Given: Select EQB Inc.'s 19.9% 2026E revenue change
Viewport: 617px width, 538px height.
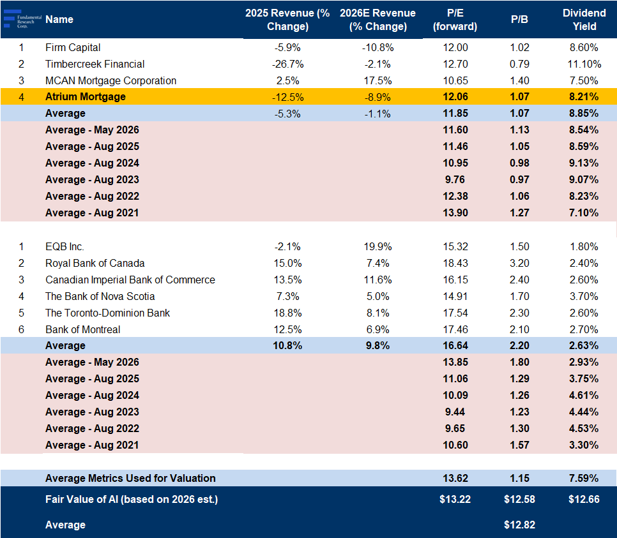Looking at the screenshot, I should (x=377, y=246).
